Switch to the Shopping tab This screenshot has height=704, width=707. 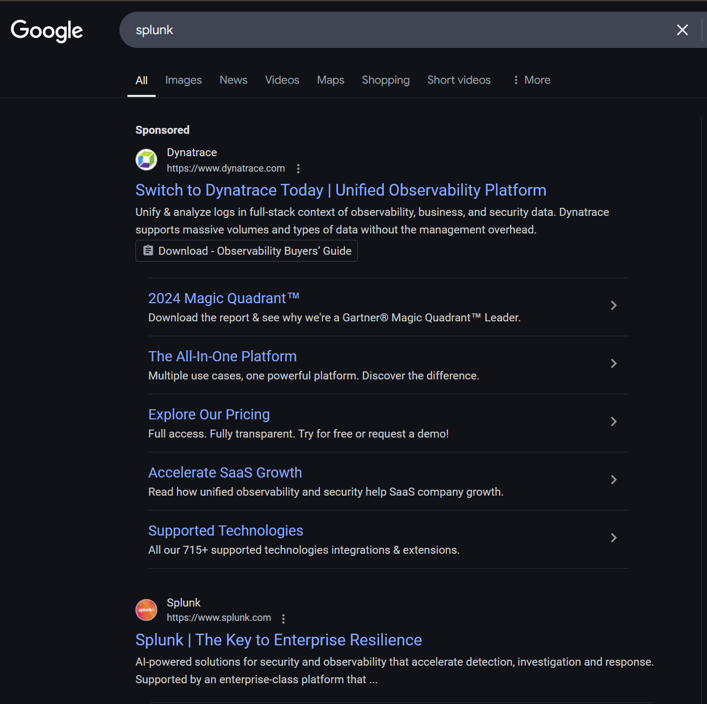(385, 80)
